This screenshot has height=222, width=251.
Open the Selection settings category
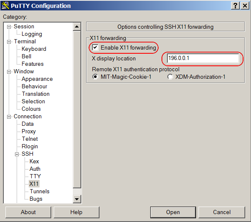point(33,101)
